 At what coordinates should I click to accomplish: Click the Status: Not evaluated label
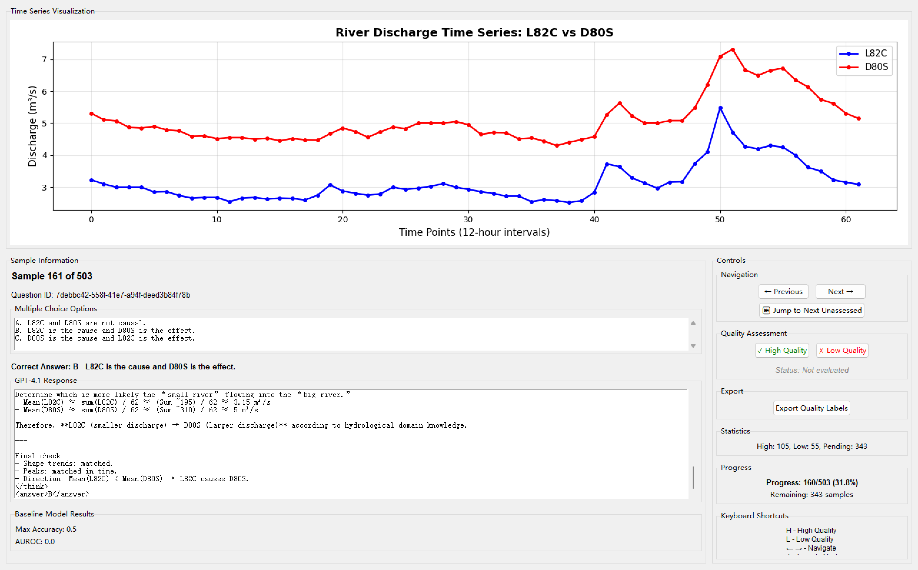click(x=812, y=370)
